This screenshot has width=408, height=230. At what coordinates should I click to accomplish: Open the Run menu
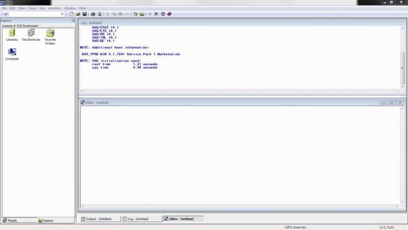tap(42, 8)
